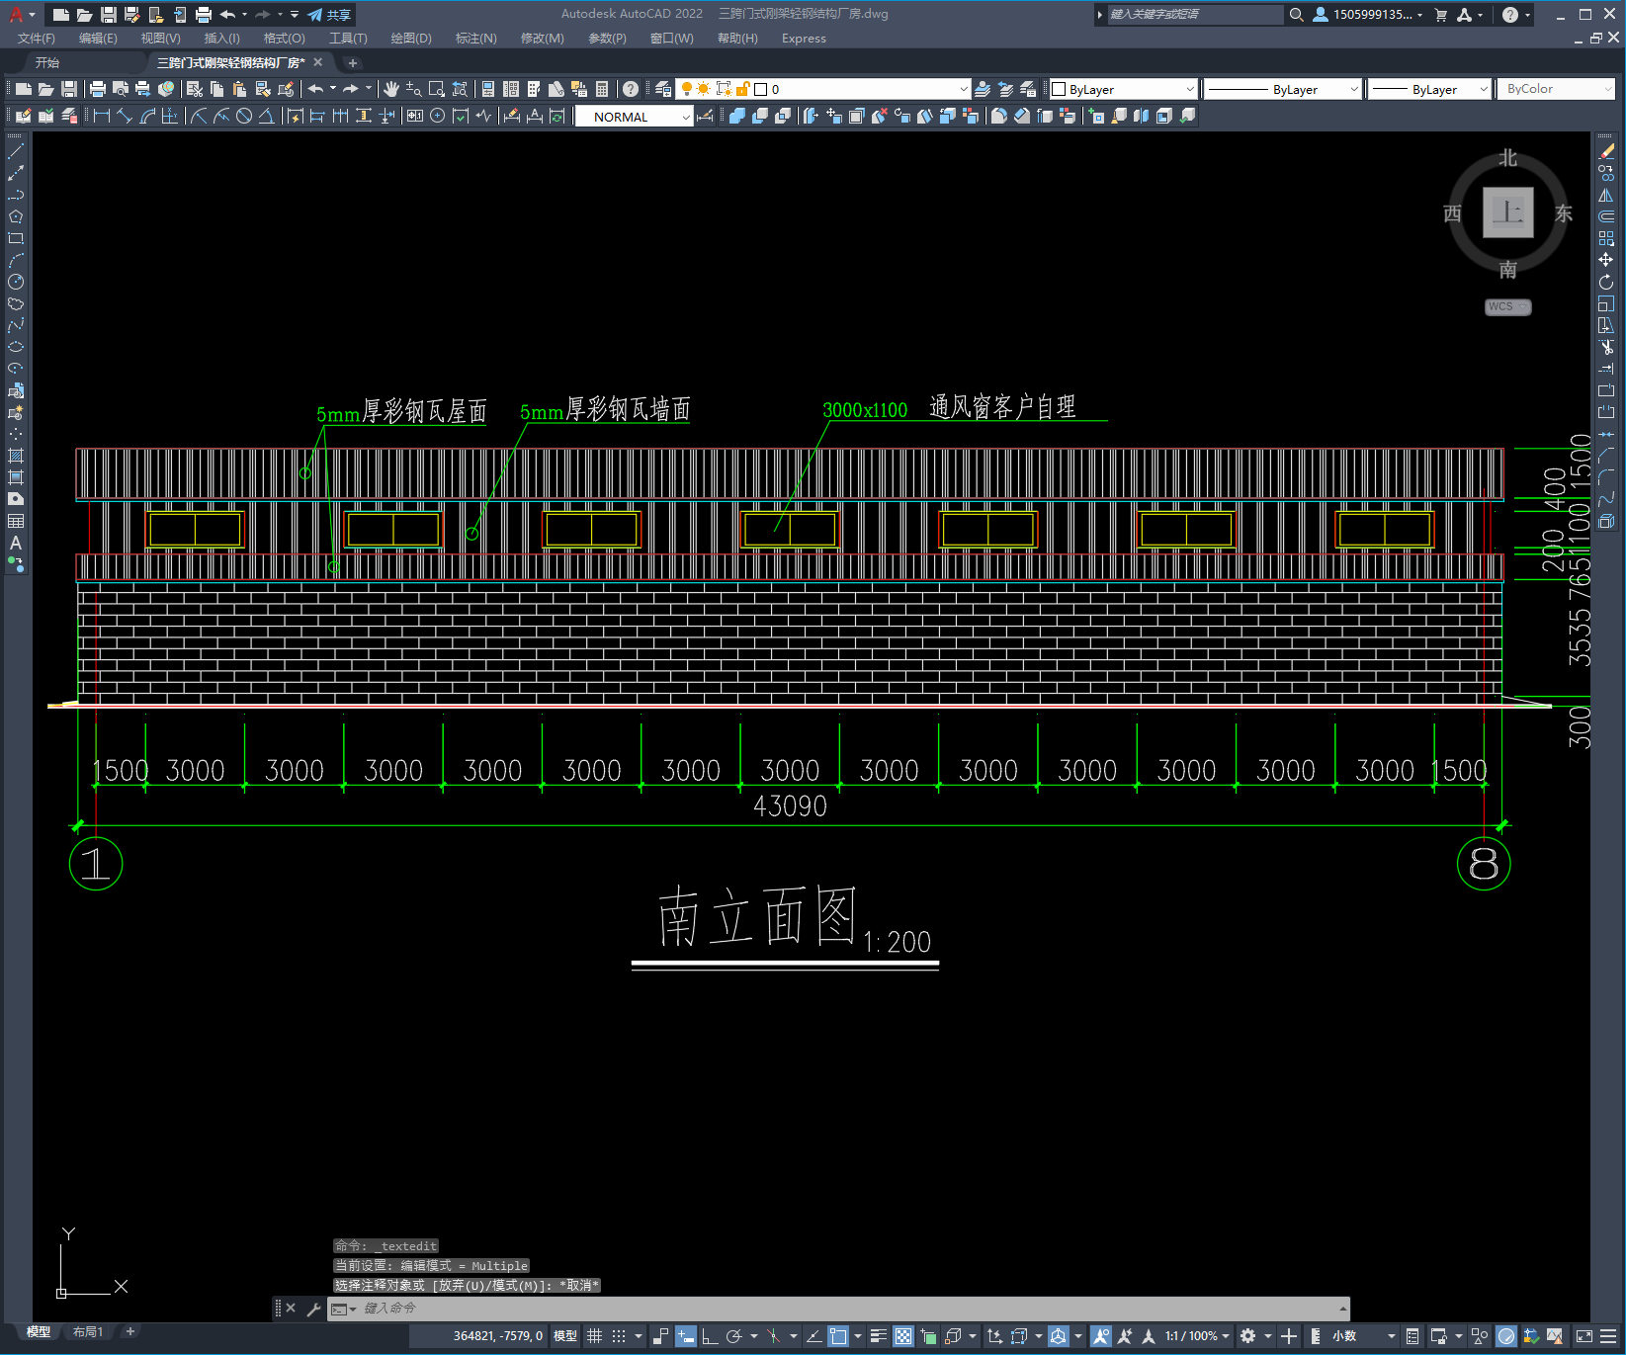Toggle layer lock icon in layer dropdown

click(x=743, y=89)
